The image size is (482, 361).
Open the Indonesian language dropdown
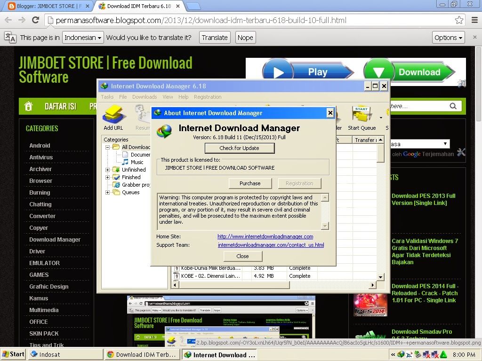click(83, 38)
